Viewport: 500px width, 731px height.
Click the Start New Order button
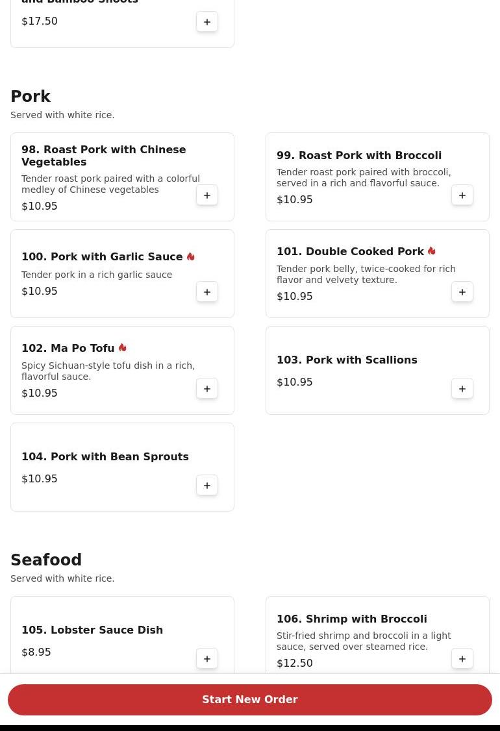click(250, 700)
